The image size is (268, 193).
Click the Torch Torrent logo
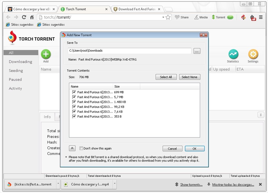pyautogui.click(x=31, y=38)
